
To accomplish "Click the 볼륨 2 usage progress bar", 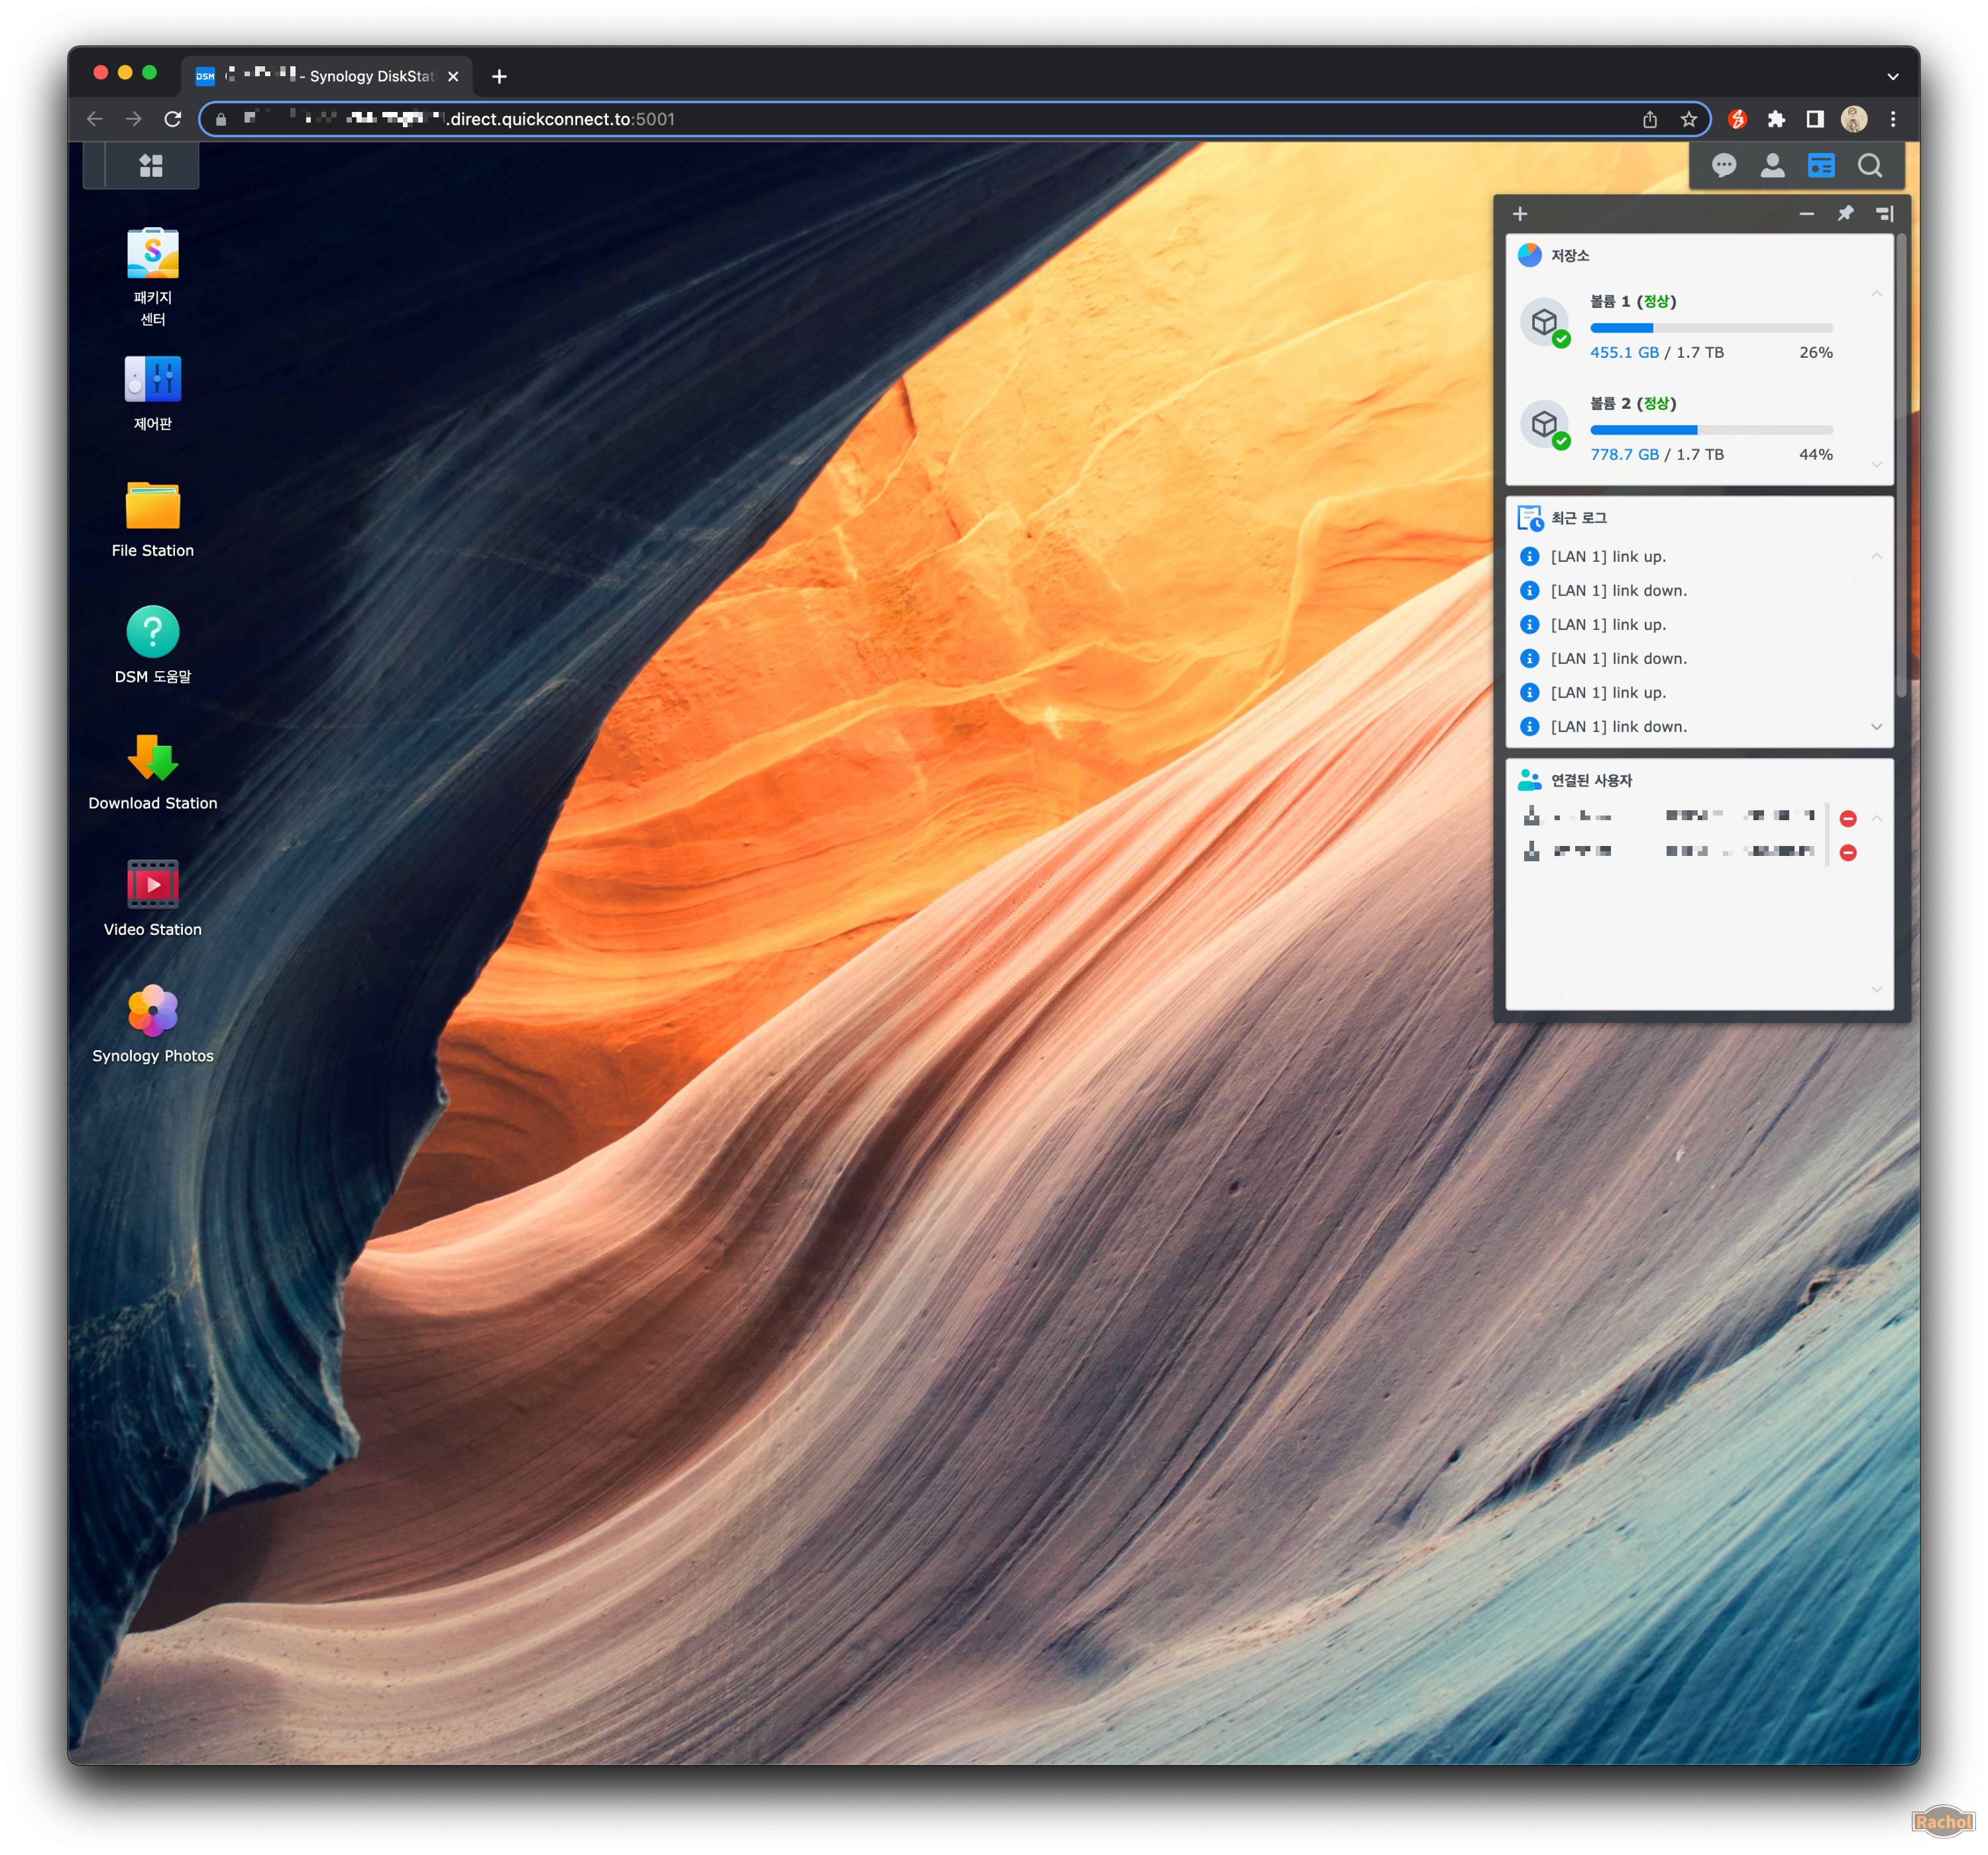I will pyautogui.click(x=1711, y=430).
